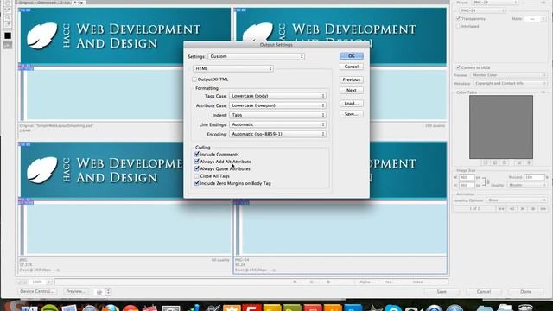Open the preview browser selection icon
The height and width of the screenshot is (311, 553).
(102, 292)
